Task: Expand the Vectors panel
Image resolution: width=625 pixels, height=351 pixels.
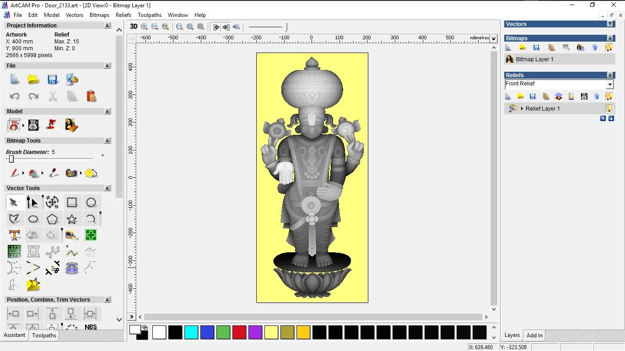Action: coord(610,24)
